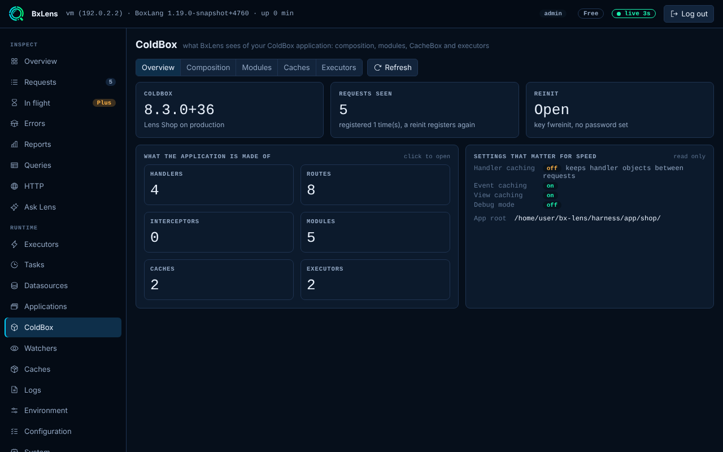
Task: Click the Reinit status Open
Action: 552,110
